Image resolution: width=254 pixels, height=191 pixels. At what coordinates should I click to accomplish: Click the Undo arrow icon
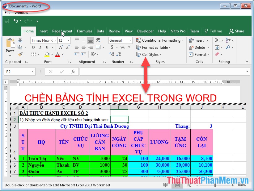[16, 21]
